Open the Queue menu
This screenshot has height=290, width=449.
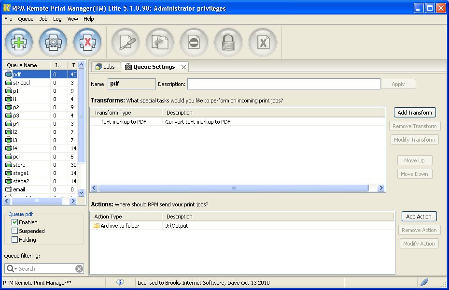(26, 19)
